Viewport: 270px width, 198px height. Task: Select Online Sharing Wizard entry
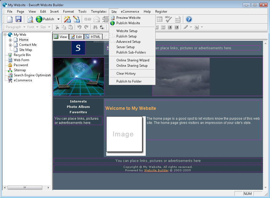click(x=132, y=60)
